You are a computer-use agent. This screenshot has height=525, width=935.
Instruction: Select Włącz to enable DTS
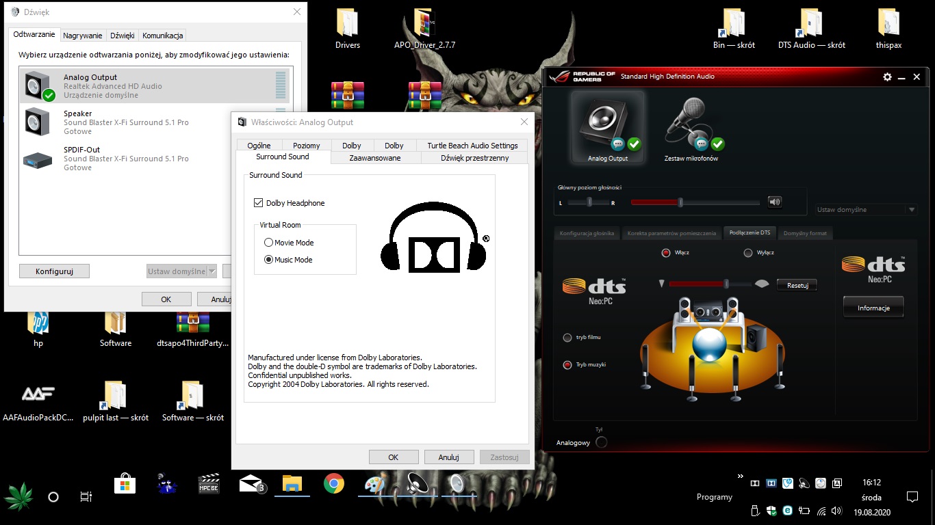(666, 253)
